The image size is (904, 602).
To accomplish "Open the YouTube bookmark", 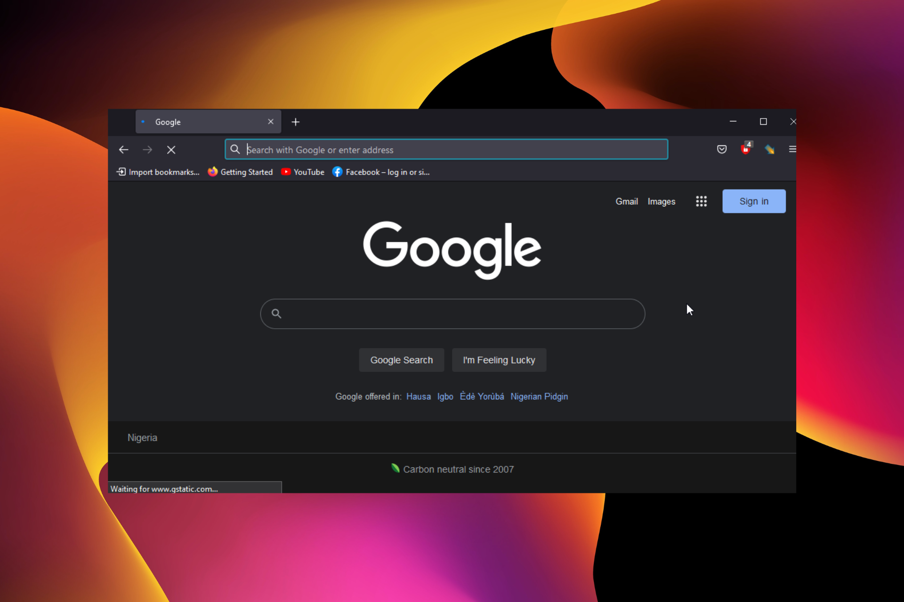I will pyautogui.click(x=303, y=172).
